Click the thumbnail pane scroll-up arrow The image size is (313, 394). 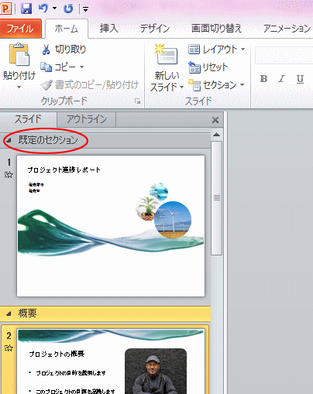point(216,135)
